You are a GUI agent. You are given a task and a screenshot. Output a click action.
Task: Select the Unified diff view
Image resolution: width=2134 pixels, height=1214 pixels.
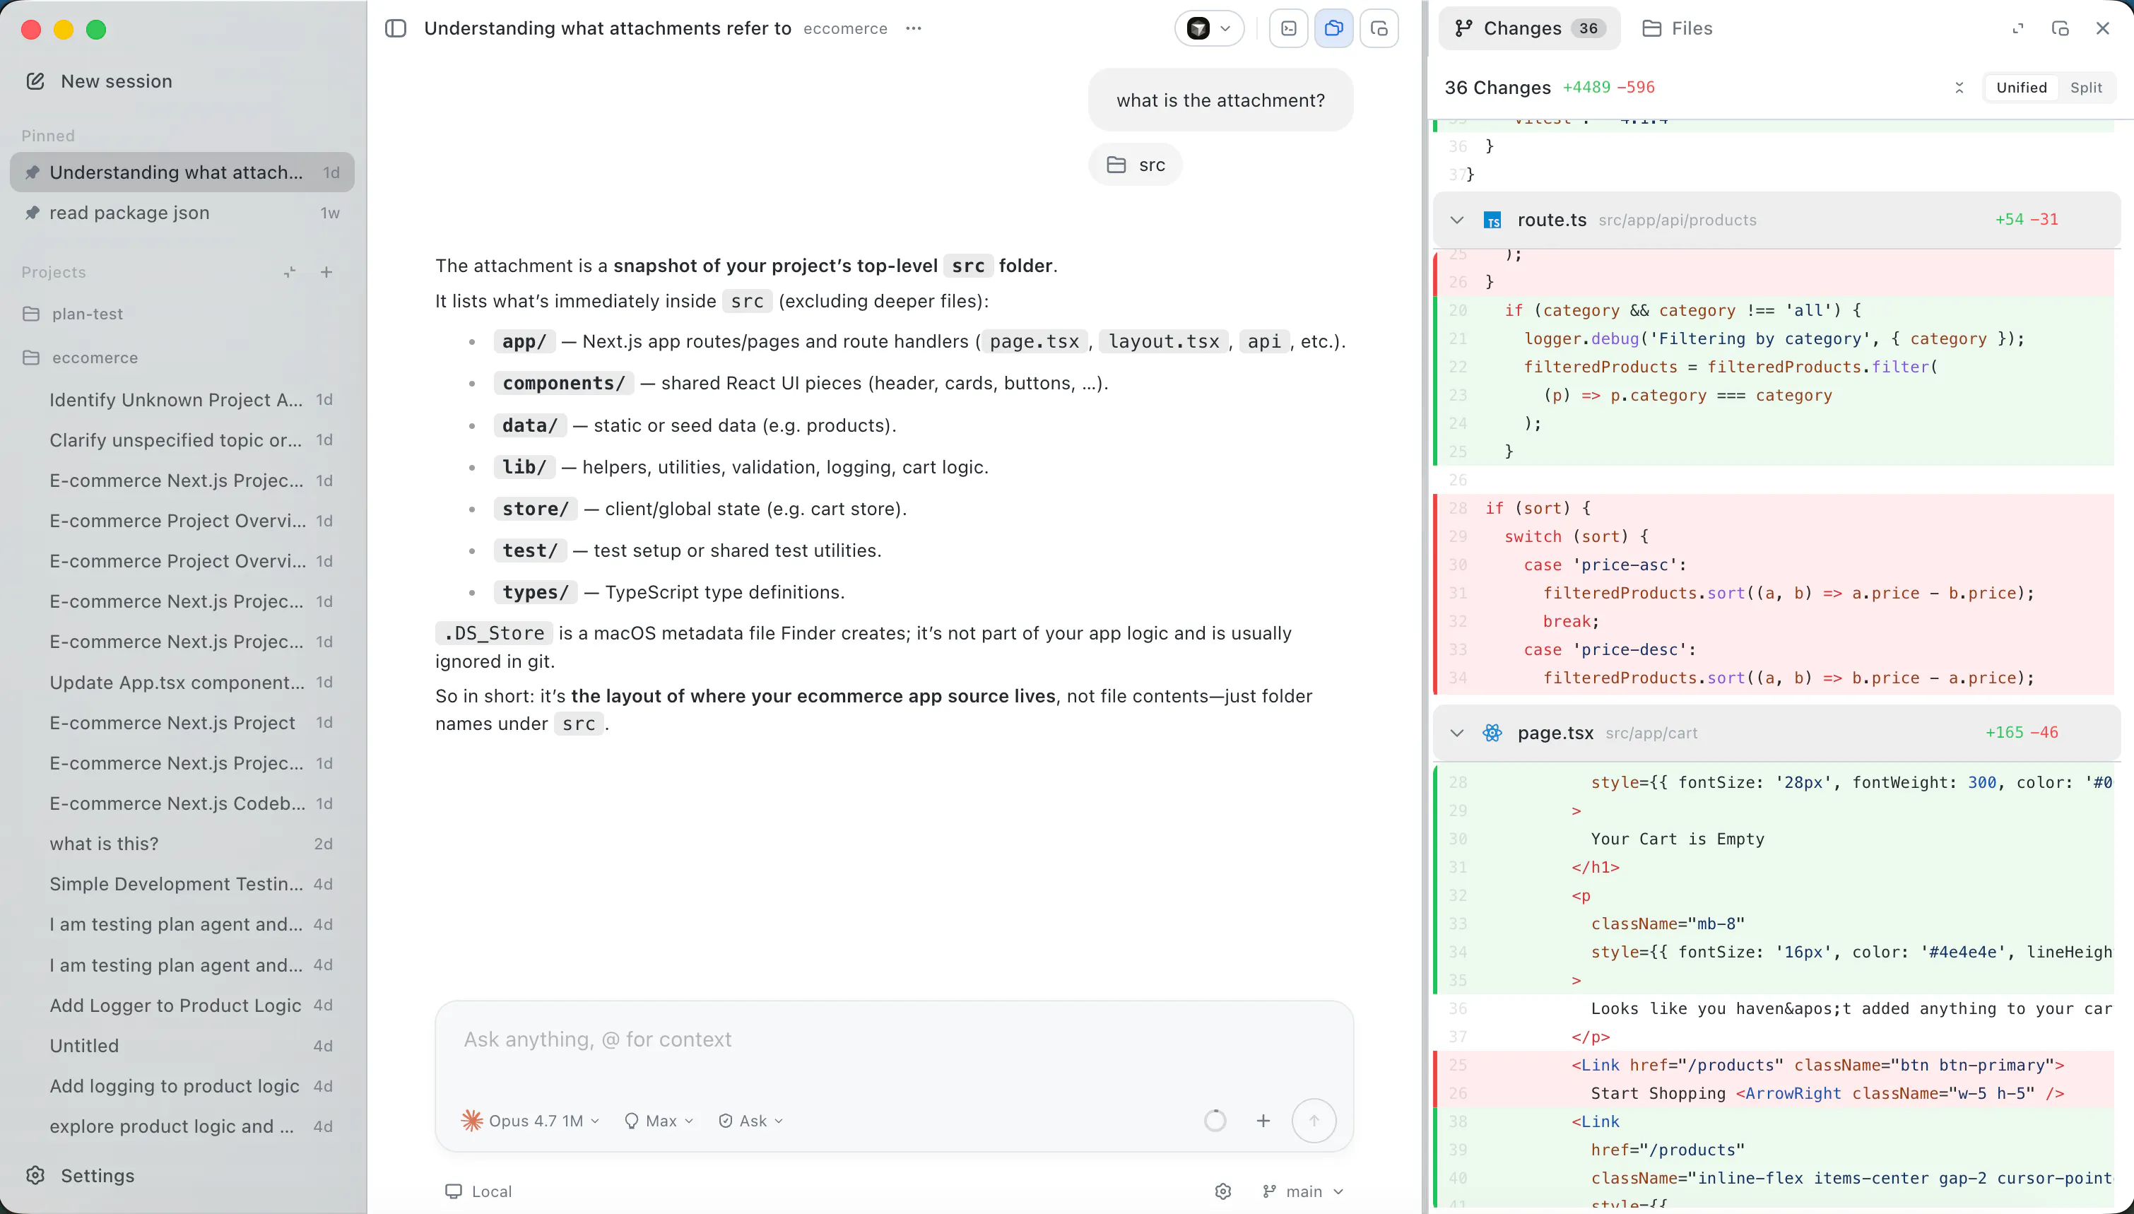point(2022,88)
